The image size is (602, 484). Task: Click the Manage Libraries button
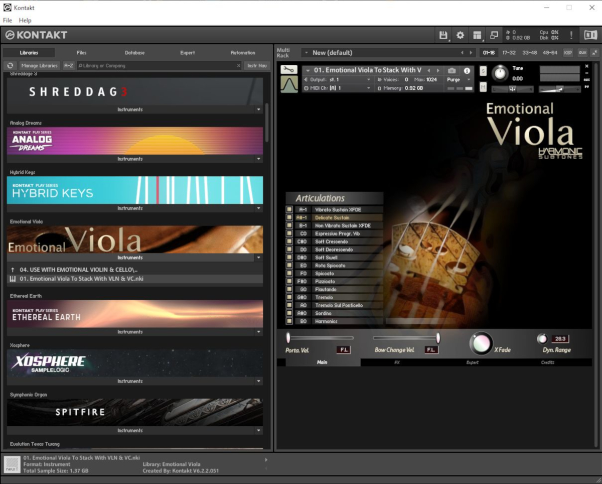click(x=40, y=66)
